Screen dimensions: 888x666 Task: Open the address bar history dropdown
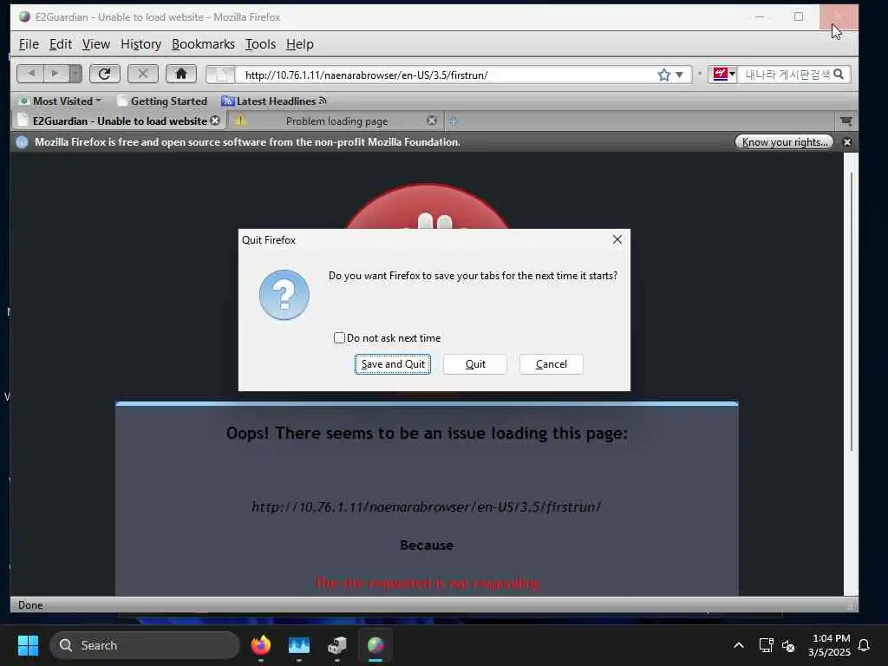point(680,75)
